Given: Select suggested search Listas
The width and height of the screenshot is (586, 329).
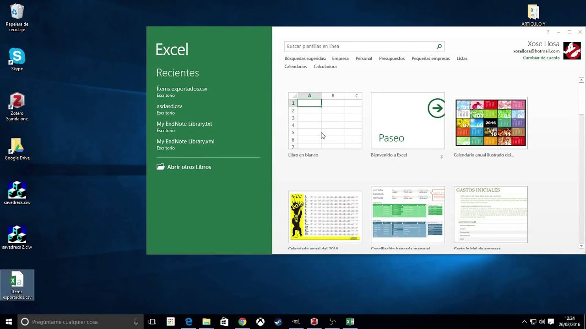Looking at the screenshot, I should (x=462, y=58).
